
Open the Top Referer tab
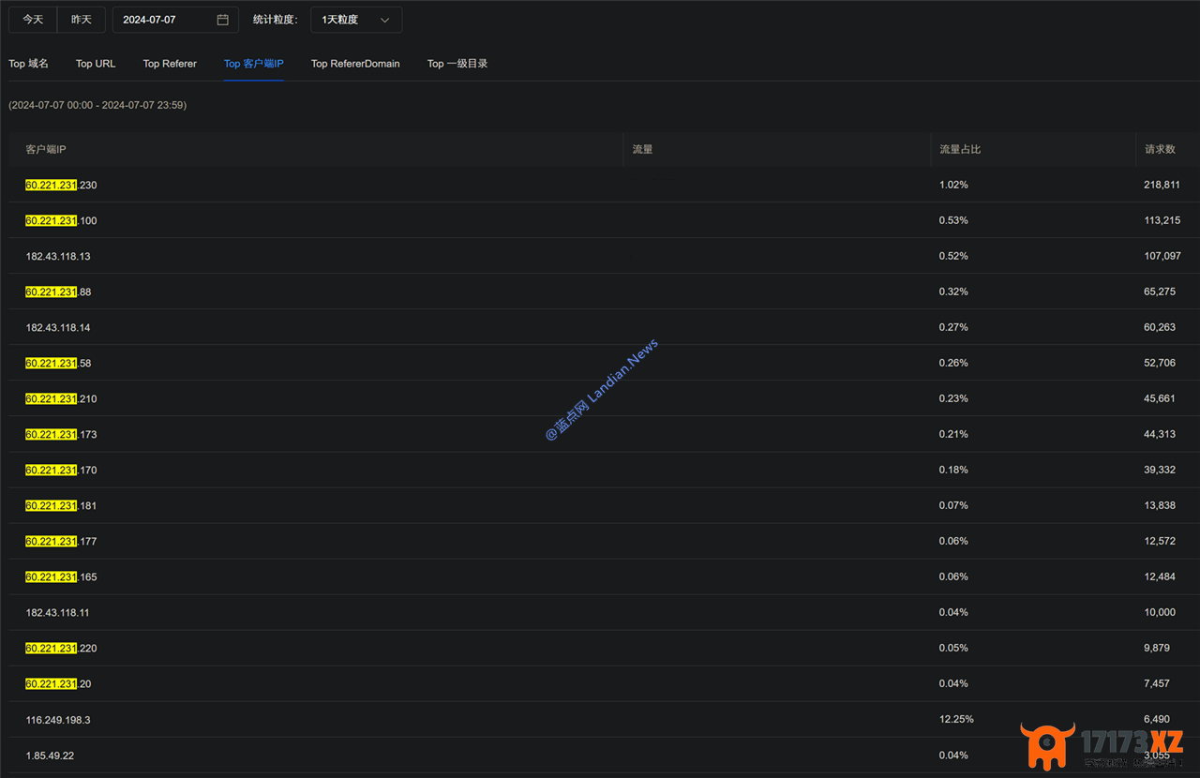coord(170,64)
